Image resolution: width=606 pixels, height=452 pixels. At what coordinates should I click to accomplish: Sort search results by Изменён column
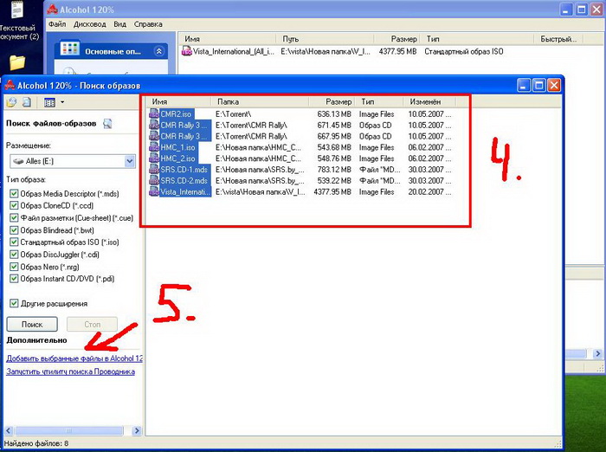(429, 101)
